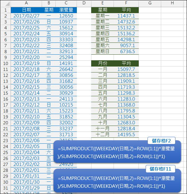Click date cell 2017/01/31
The image size is (187, 194).
coord(26,176)
